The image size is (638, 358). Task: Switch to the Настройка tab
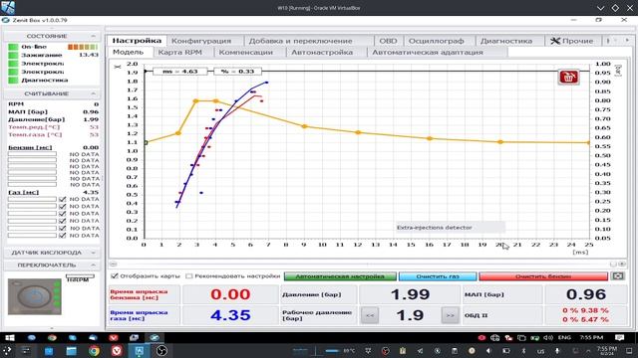coord(137,41)
